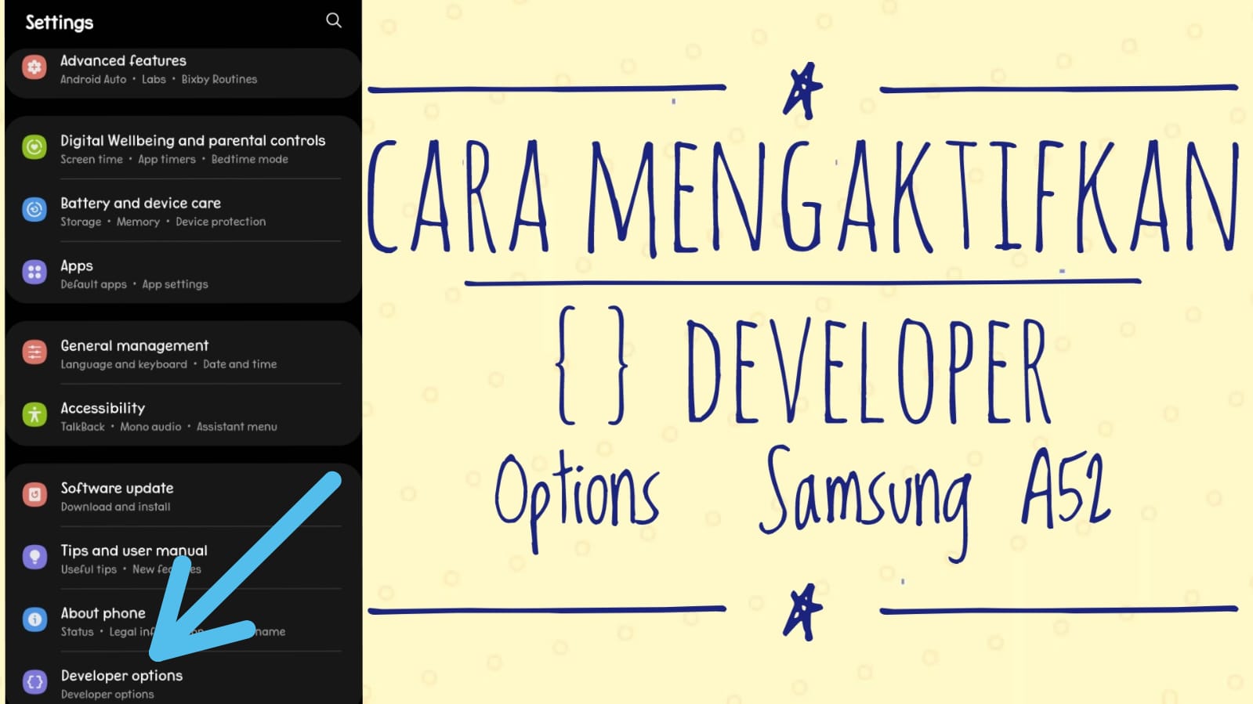
Task: Open Tips and user manual
Action: (183, 558)
